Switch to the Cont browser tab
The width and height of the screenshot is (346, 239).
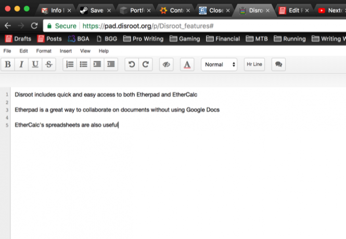click(174, 10)
